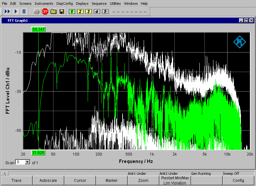The width and height of the screenshot is (256, 186).
Task: Pause the measurement
Action: [24, 12]
